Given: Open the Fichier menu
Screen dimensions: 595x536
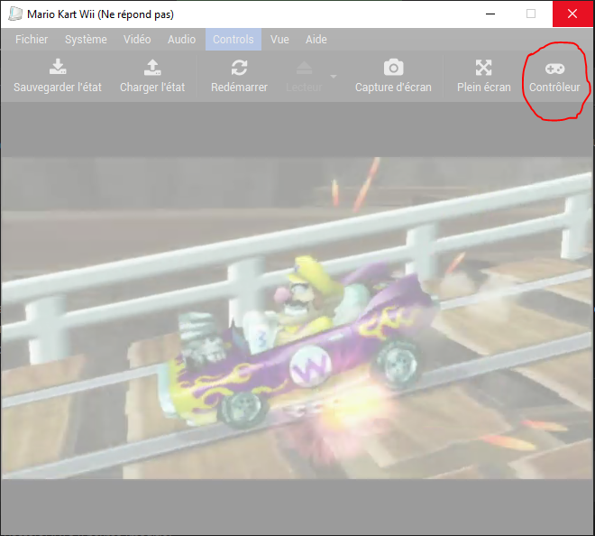Looking at the screenshot, I should tap(32, 39).
